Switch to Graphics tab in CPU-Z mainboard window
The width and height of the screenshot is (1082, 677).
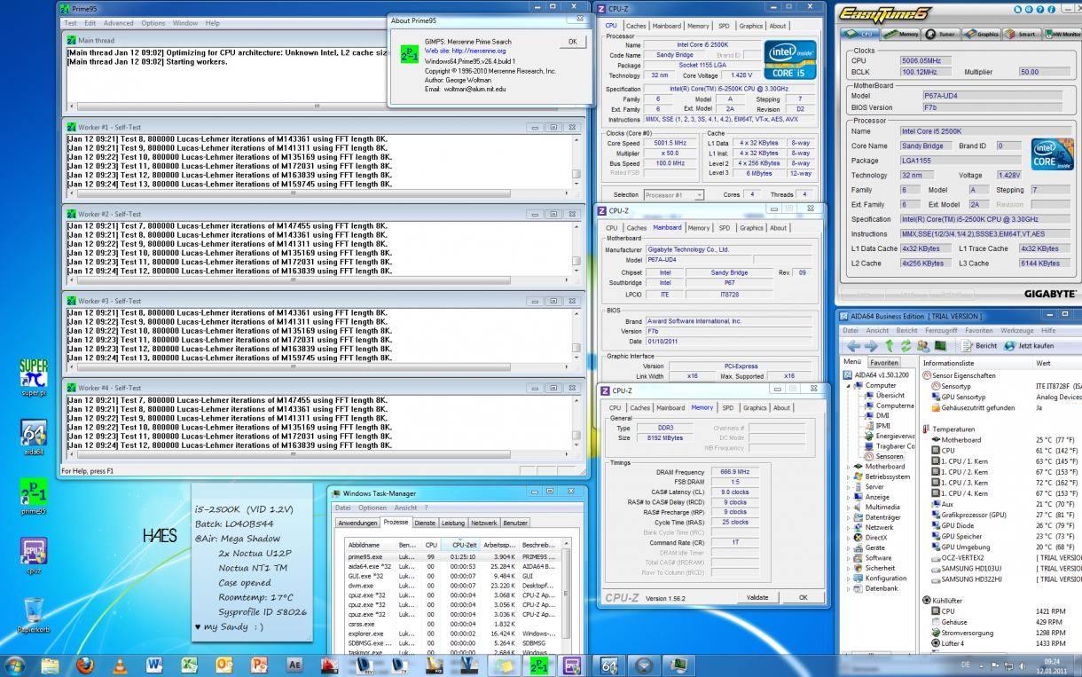tap(751, 228)
